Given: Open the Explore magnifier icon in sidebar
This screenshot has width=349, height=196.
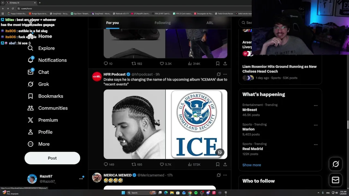Looking at the screenshot, I should point(30,48).
